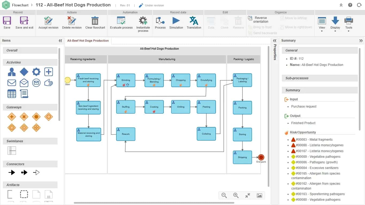Click the Delete revision icon
Viewport: 365px width, 205px height.
(x=72, y=21)
